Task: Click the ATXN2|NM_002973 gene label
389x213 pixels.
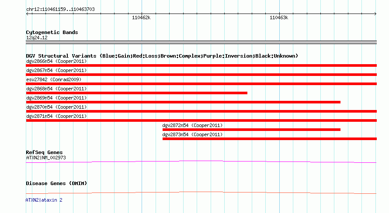Action: coord(46,158)
